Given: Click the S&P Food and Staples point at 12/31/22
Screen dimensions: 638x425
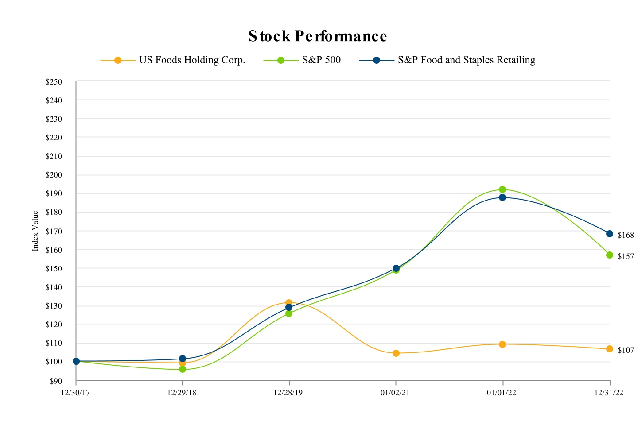Looking at the screenshot, I should pyautogui.click(x=610, y=234).
